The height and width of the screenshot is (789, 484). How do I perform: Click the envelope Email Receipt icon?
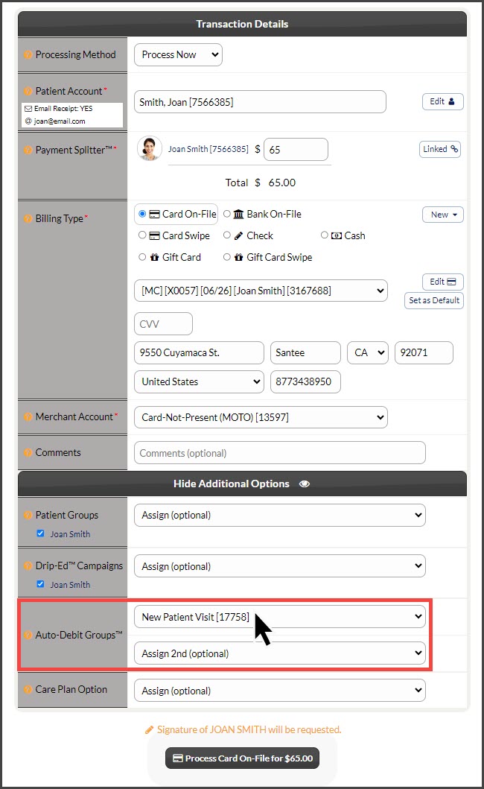[28, 109]
